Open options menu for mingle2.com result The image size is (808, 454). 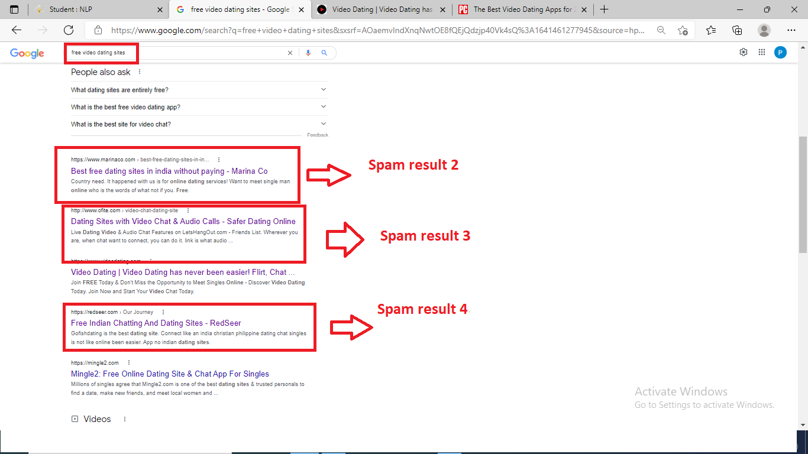click(x=129, y=363)
